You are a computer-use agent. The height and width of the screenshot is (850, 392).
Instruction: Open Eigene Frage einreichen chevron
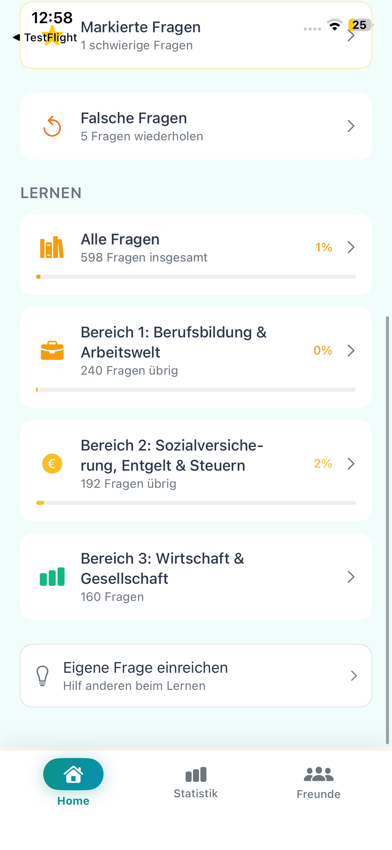pos(354,676)
